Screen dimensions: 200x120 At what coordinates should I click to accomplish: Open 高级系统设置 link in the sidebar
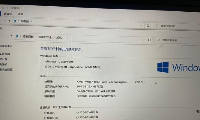pos(6,70)
